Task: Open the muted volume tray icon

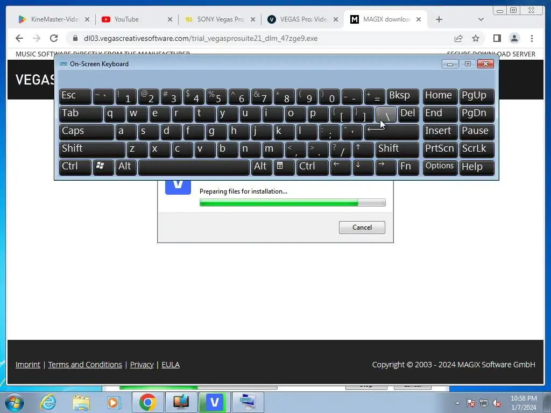Action: coord(497,403)
